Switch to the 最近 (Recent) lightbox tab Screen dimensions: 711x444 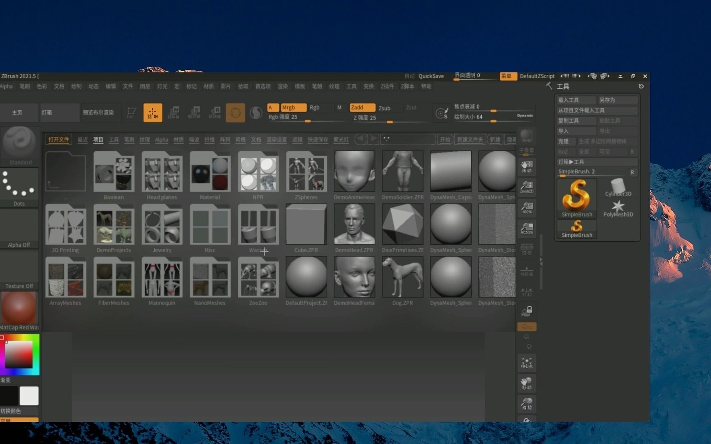[83, 140]
